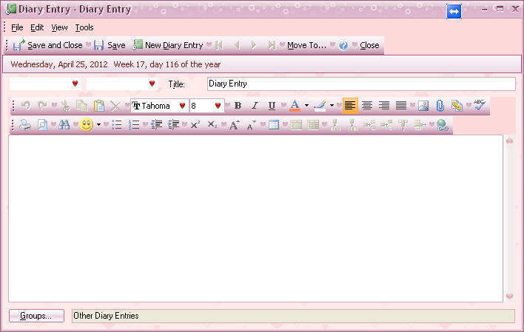524x332 pixels.
Task: Justify text alignment
Action: click(401, 106)
